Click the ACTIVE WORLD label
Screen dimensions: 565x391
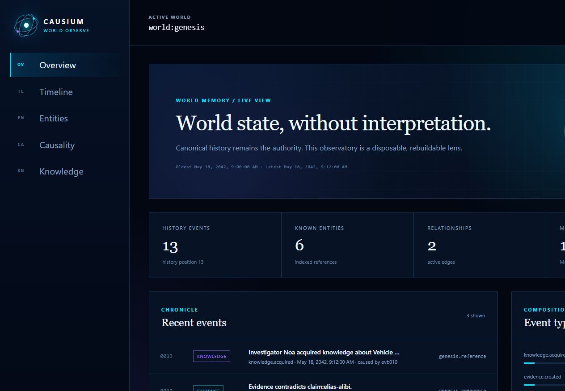170,17
